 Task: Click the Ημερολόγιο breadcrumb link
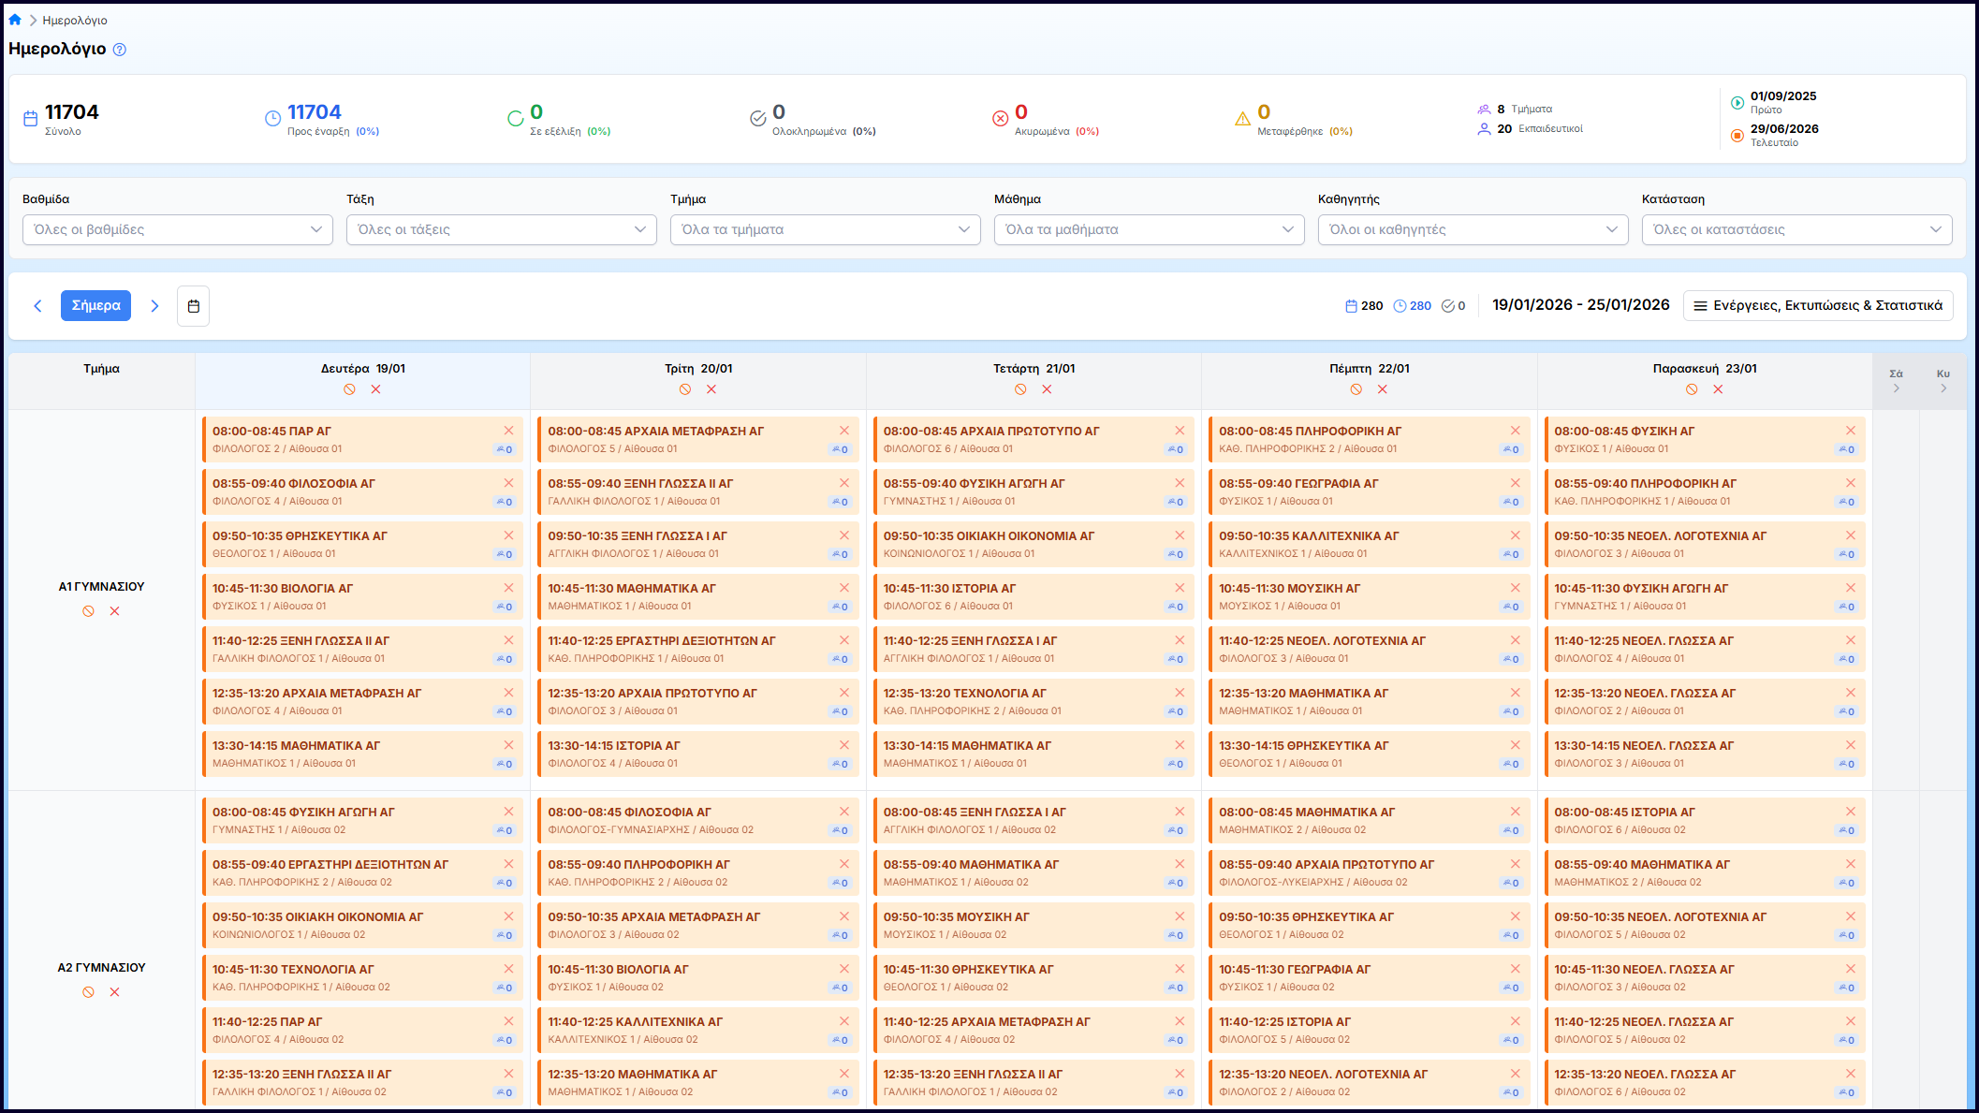click(x=75, y=20)
